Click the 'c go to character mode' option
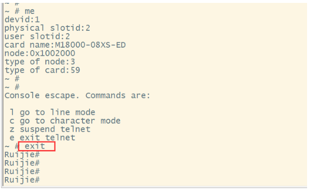 point(65,121)
